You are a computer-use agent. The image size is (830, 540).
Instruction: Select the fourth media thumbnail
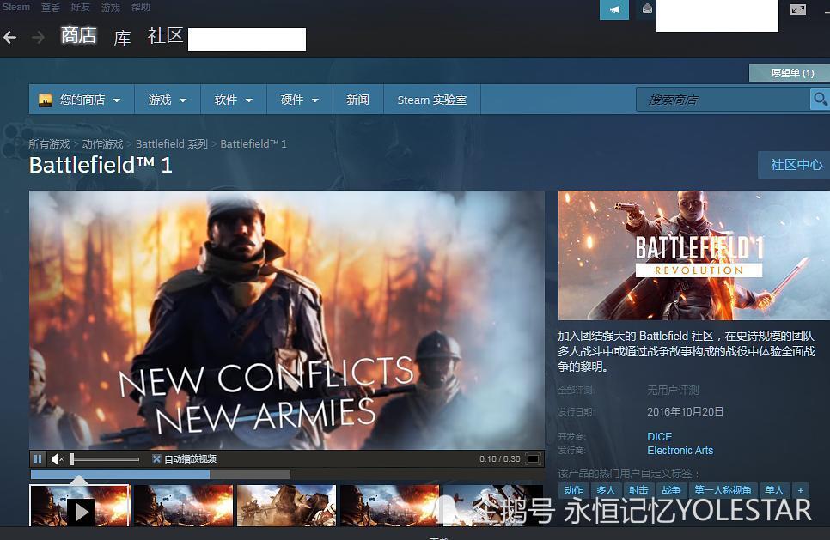pos(389,506)
